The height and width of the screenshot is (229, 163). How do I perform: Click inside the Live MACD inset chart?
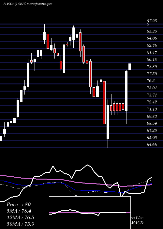click(x=90, y=213)
